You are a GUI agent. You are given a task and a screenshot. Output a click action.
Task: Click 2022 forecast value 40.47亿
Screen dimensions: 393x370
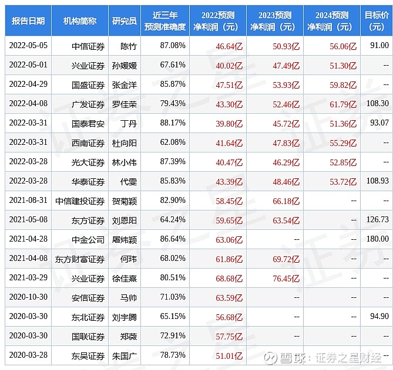coord(229,162)
